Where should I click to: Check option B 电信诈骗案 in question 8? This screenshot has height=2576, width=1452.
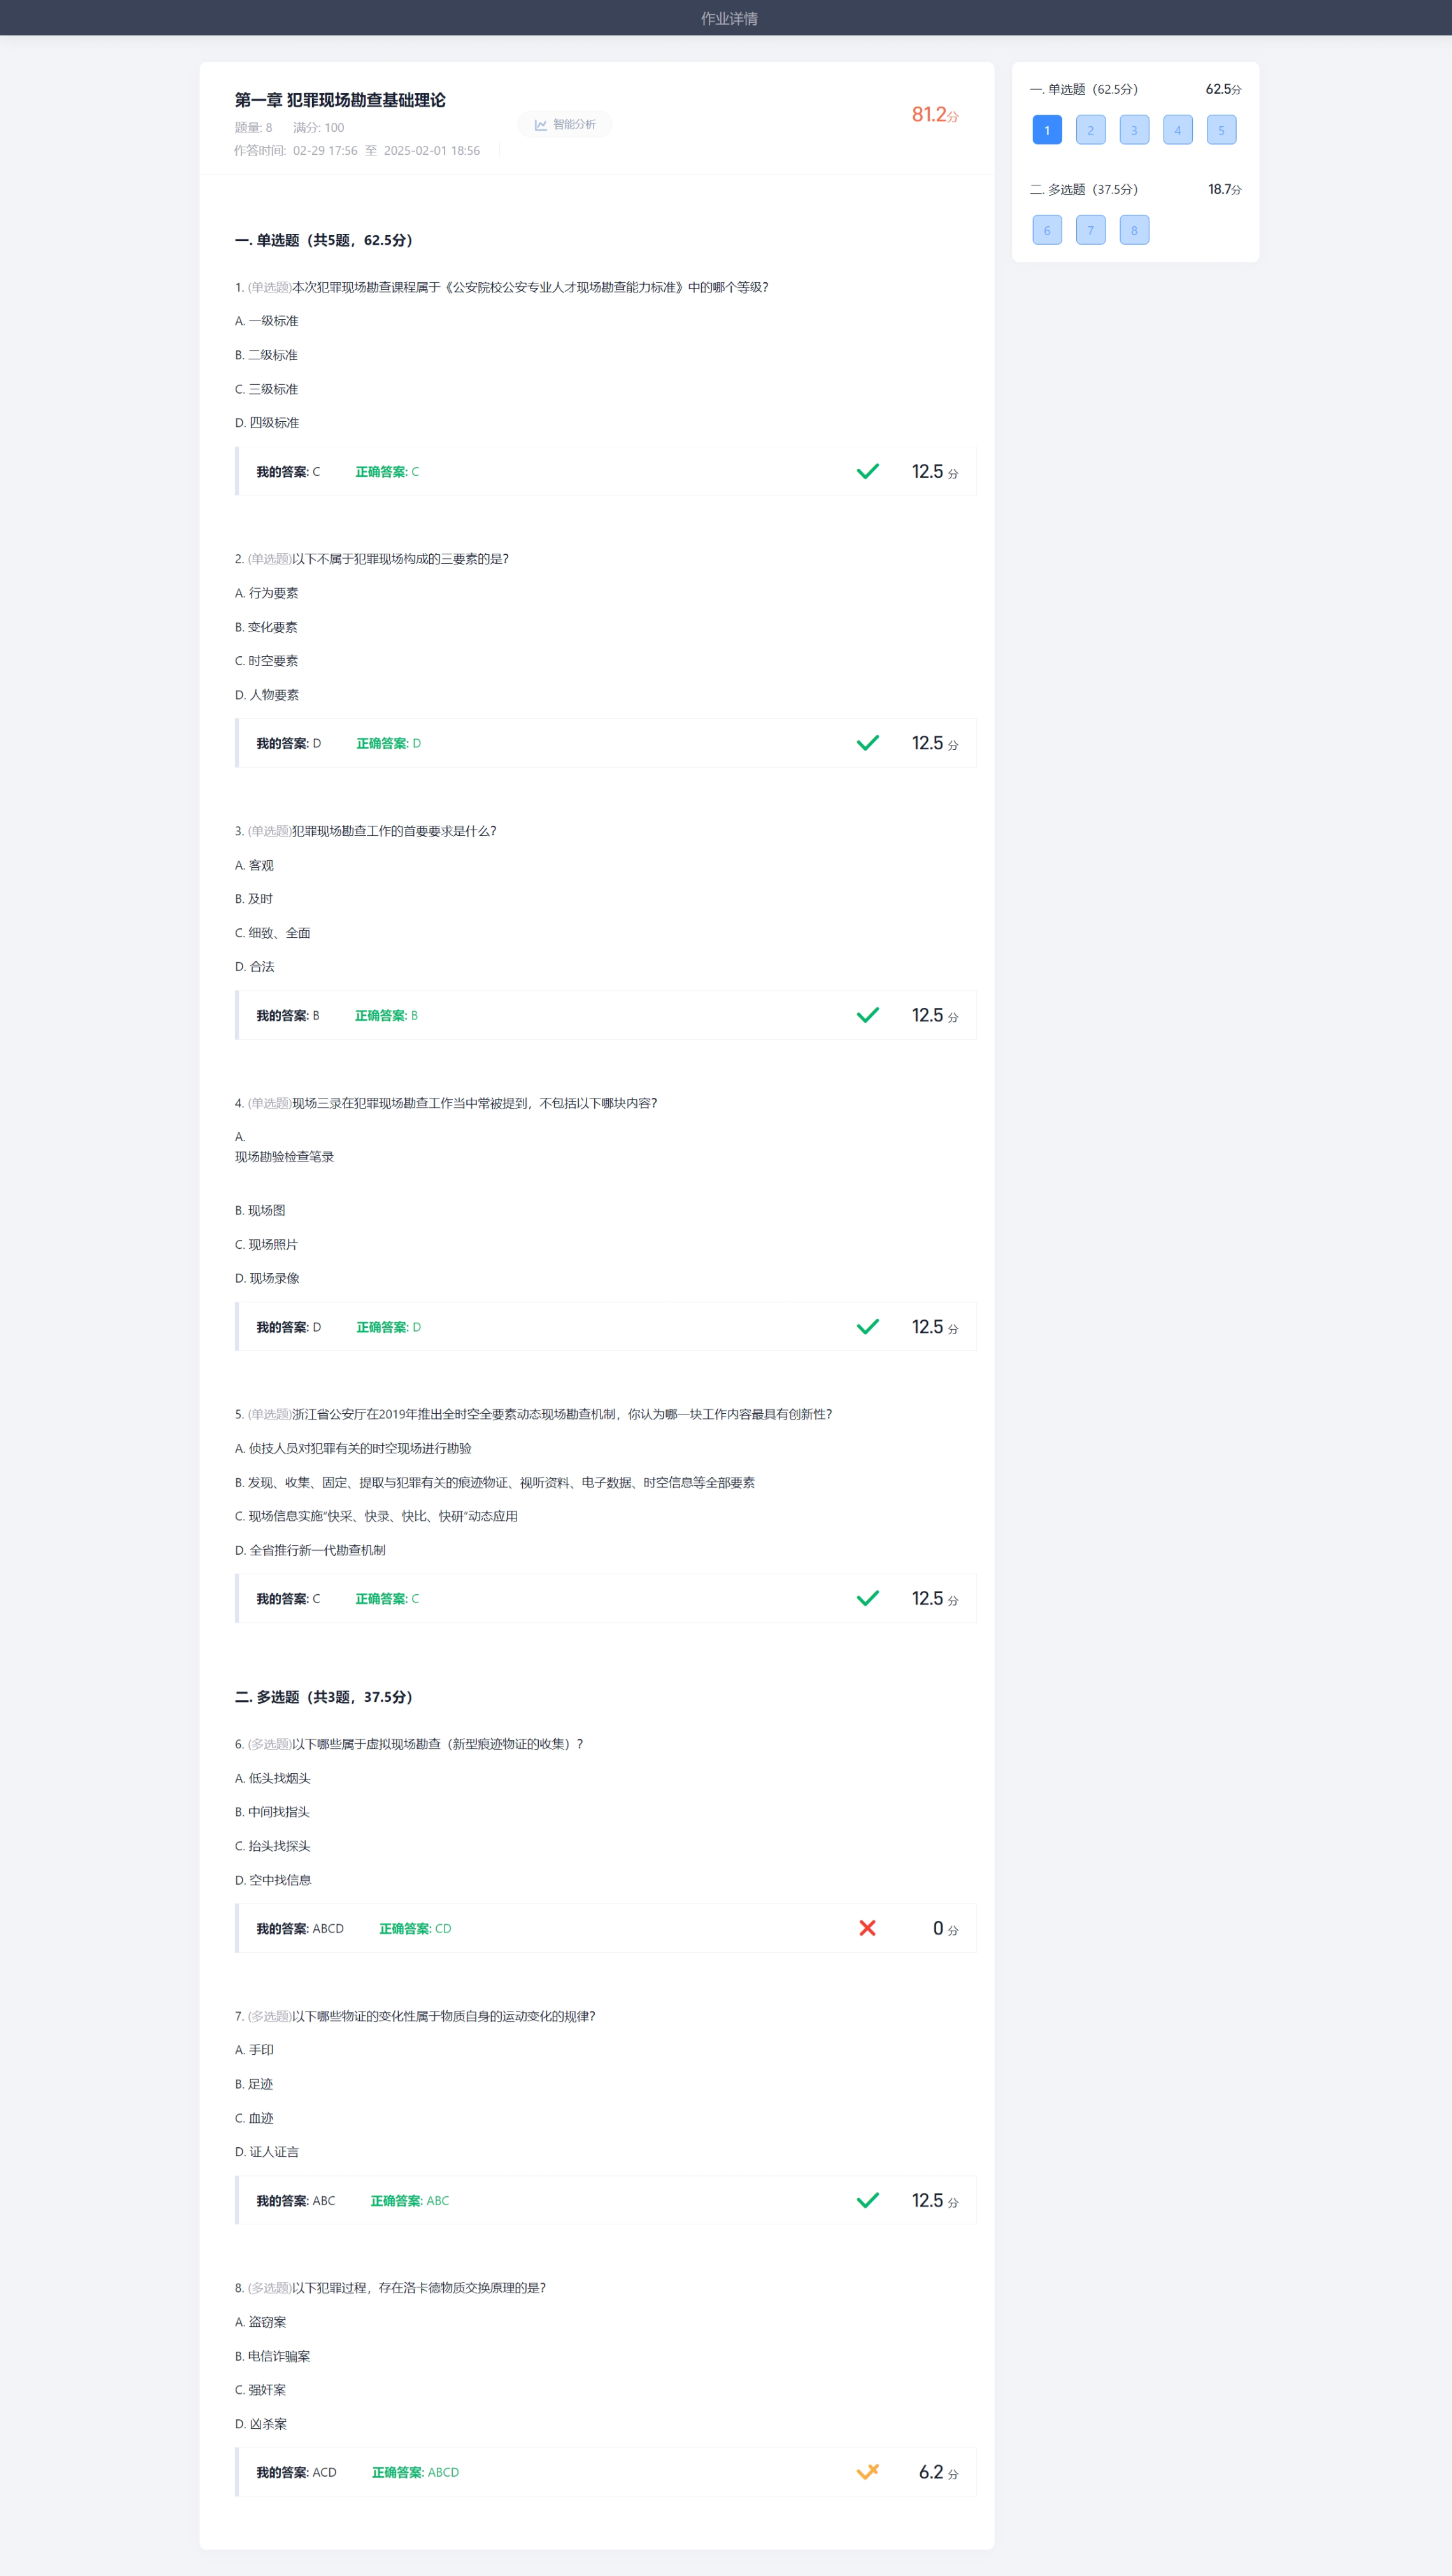point(273,2356)
